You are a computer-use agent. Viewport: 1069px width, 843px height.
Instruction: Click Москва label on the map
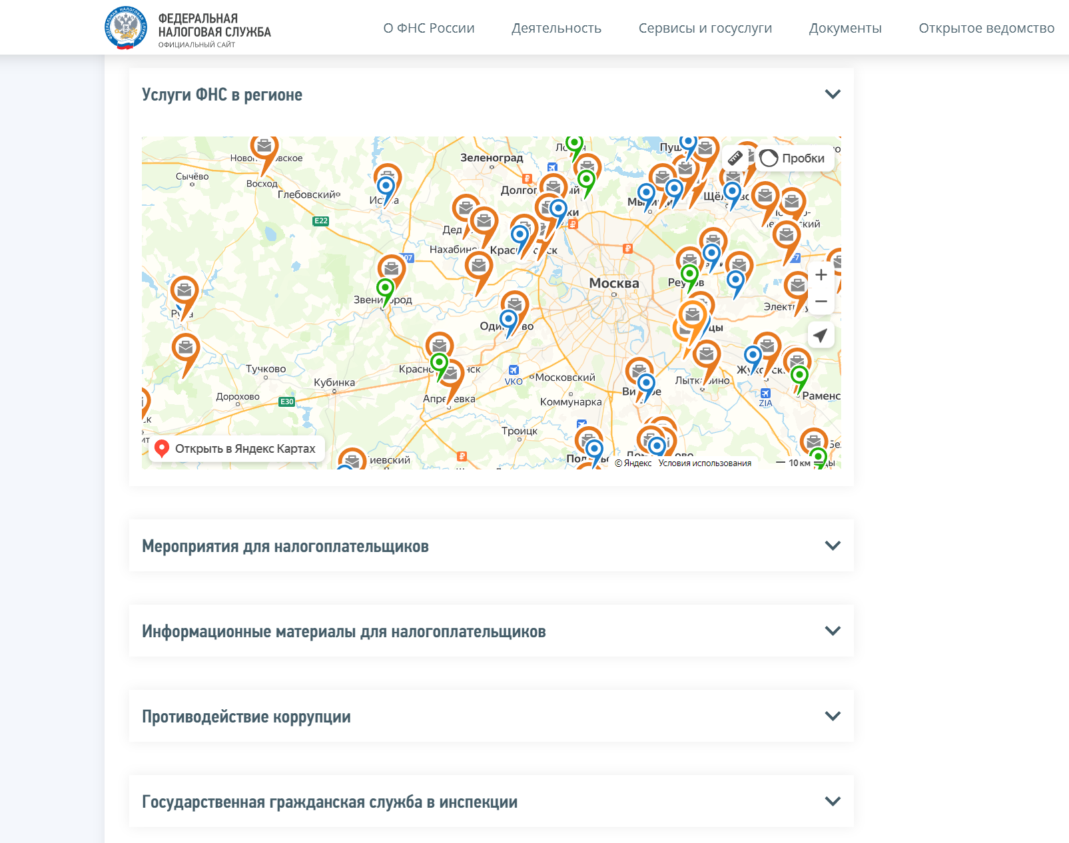[614, 283]
